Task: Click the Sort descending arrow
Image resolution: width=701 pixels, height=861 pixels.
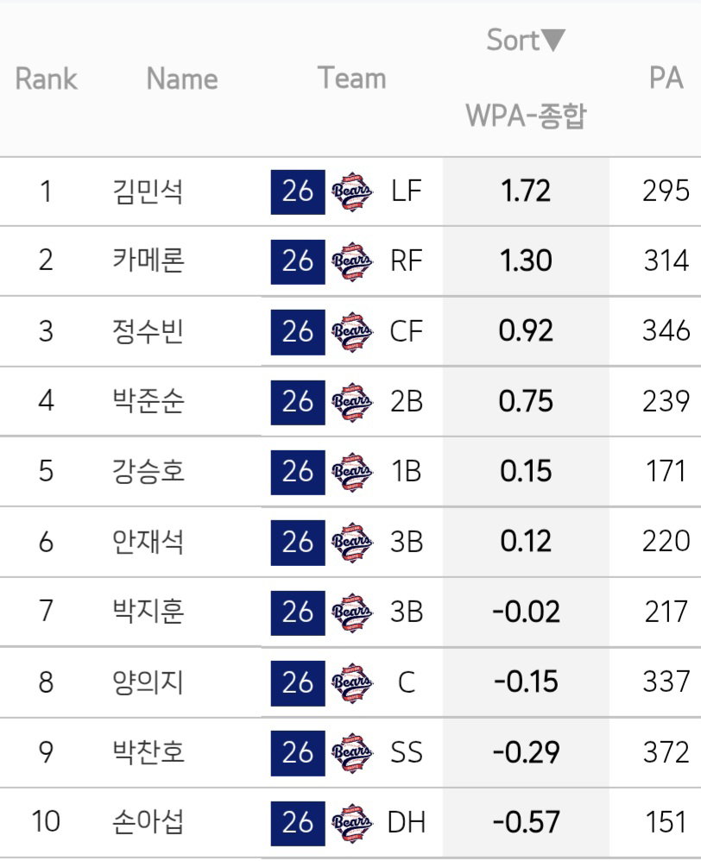Action: point(553,40)
